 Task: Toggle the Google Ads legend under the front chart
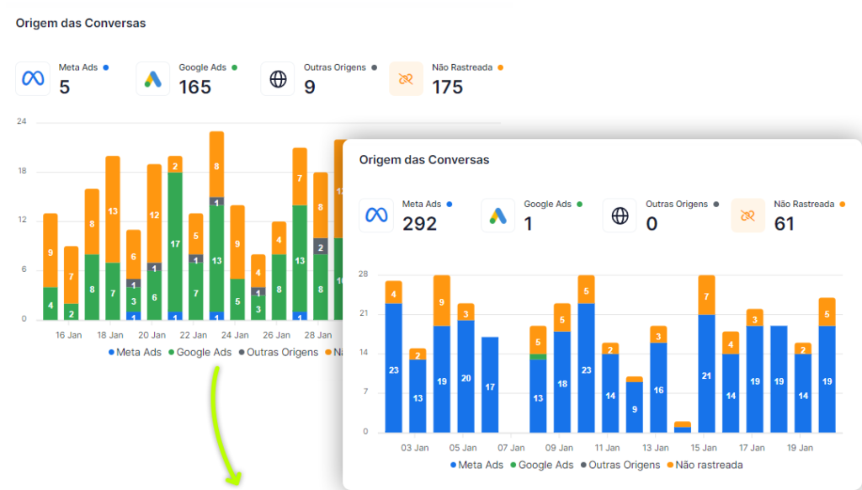pos(541,465)
